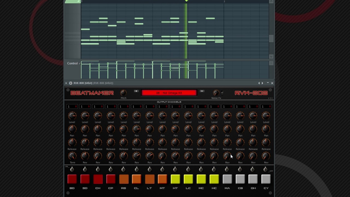Viewport: 350px width, 197px height.
Task: Click the Pan knob in CY column
Action: 266,129
